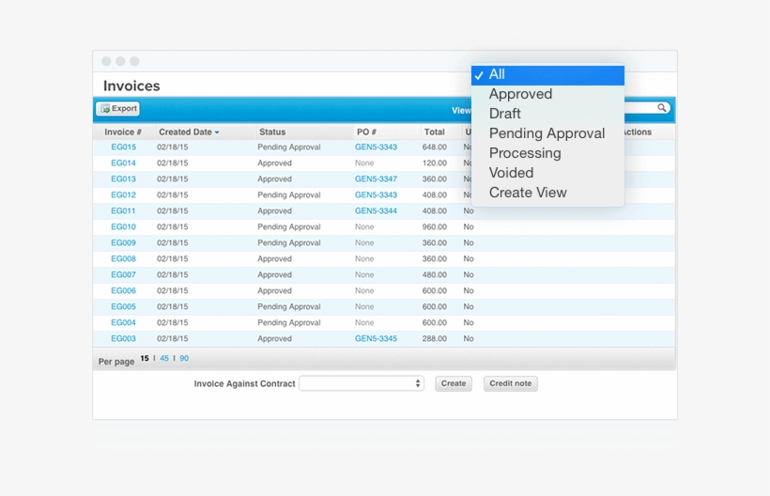Click the Created Date sort arrow
Image resolution: width=770 pixels, height=496 pixels.
coord(217,132)
